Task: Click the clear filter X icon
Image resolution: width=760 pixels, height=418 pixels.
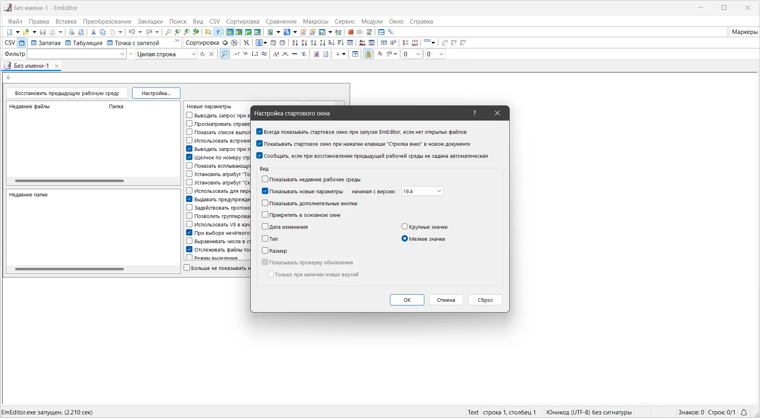Action: (212, 54)
